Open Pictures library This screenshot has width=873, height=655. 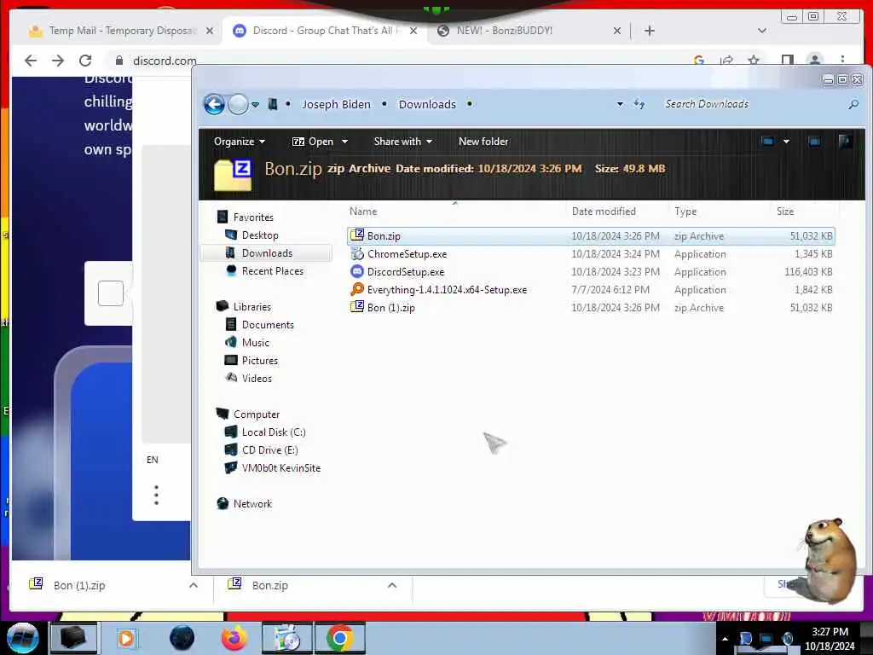pos(259,361)
